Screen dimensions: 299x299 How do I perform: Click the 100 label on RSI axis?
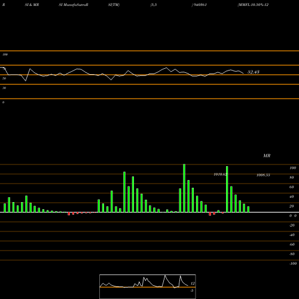5,54
